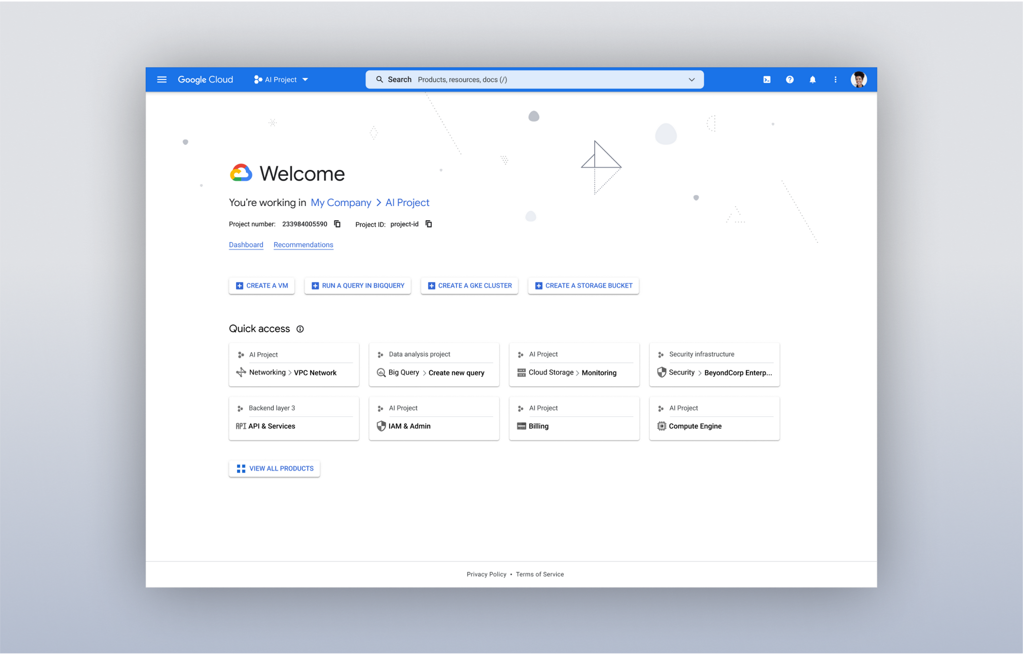Screen dimensions: 1023x659
Task: Click the Networking icon in VPC card
Action: pos(241,373)
